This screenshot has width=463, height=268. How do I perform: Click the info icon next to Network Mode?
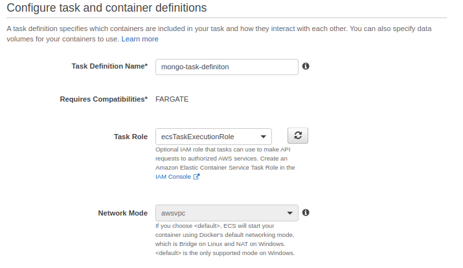(x=306, y=212)
